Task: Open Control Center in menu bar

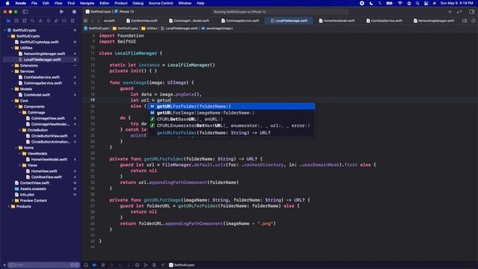Action: coord(426,3)
